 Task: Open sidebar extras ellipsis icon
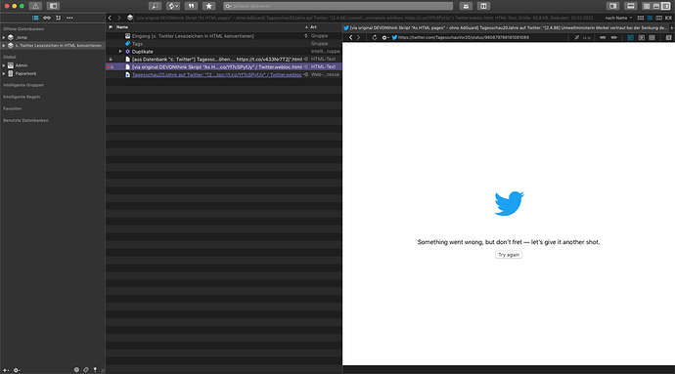pos(69,18)
